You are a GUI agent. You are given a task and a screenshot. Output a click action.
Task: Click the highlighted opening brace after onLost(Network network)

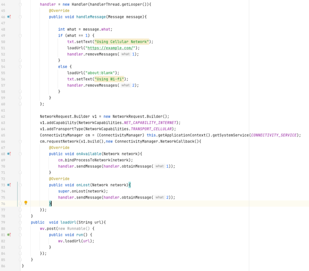130,185
